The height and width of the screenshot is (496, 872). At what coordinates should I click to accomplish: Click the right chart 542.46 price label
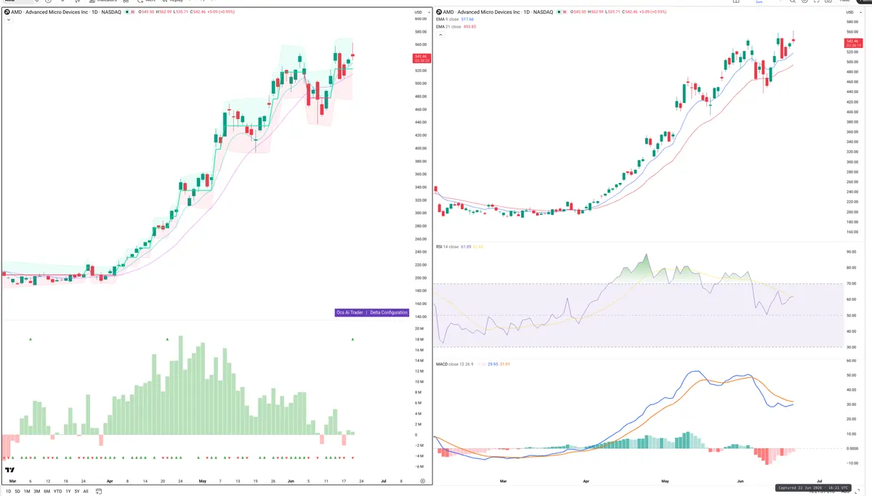(x=853, y=43)
